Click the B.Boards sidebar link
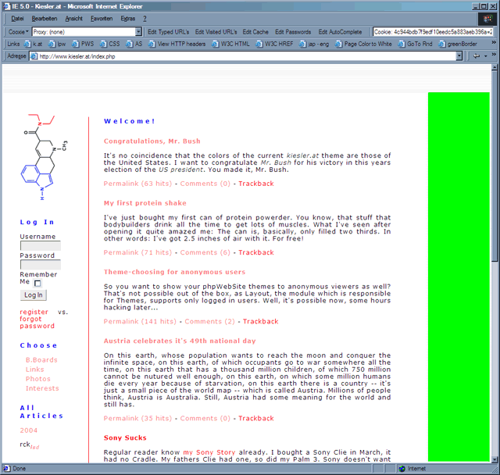This screenshot has width=500, height=475. pyautogui.click(x=41, y=359)
